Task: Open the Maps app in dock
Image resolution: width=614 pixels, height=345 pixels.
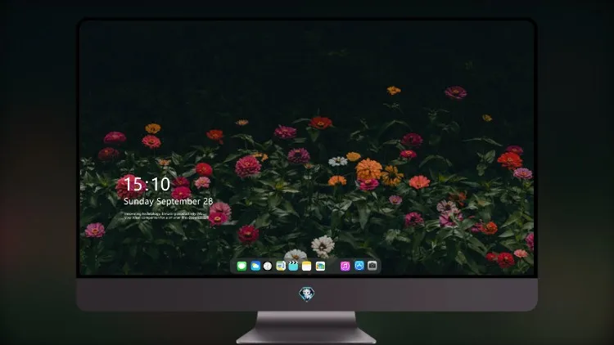Action: [281, 266]
